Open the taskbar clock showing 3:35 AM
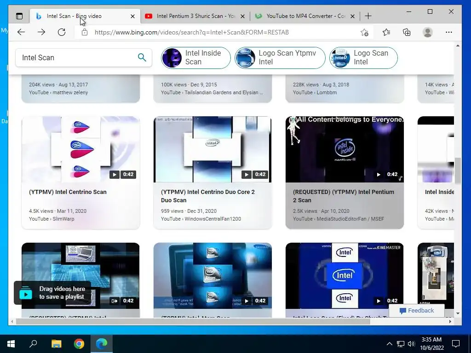The image size is (471, 353). [432, 344]
